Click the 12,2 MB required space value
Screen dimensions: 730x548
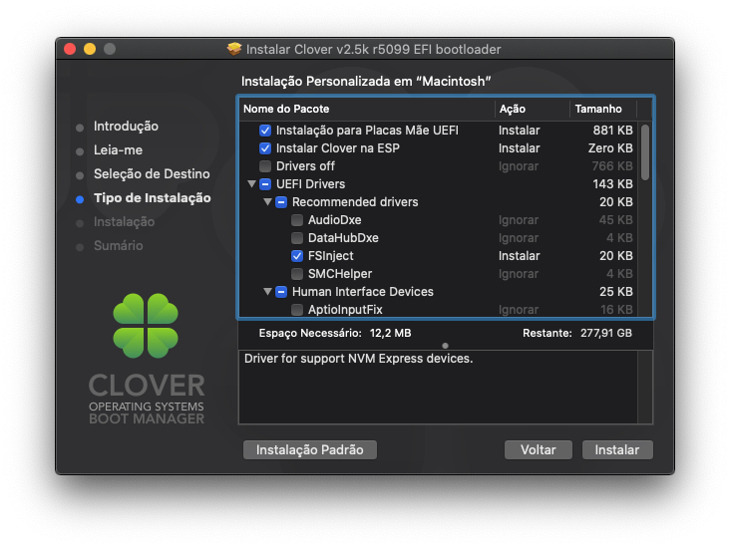pyautogui.click(x=390, y=333)
